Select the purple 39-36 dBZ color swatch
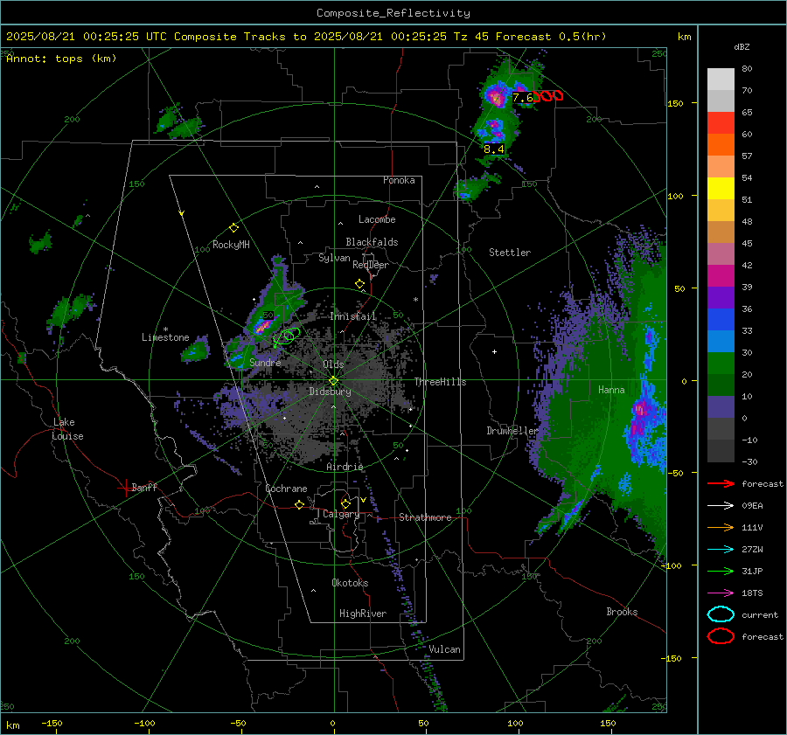787x735 pixels. click(x=721, y=297)
